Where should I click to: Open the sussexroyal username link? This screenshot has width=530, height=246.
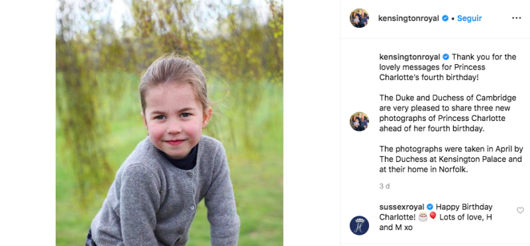tap(402, 206)
